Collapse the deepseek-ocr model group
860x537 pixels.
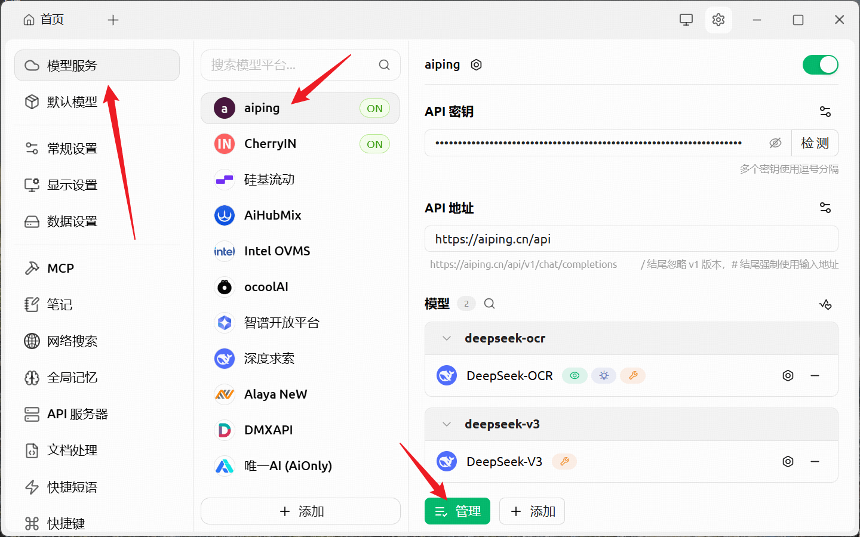[447, 338]
